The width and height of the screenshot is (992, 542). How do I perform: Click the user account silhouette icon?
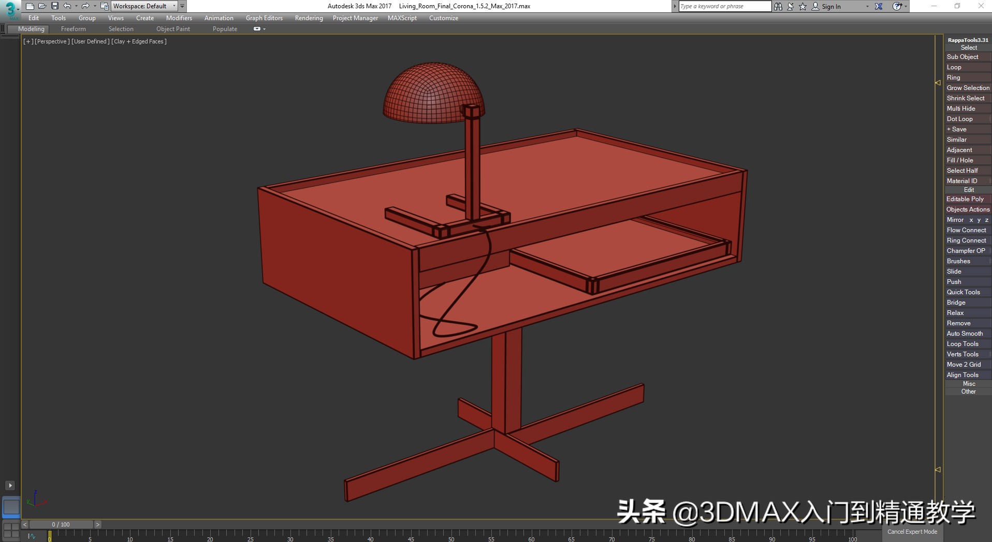(815, 6)
